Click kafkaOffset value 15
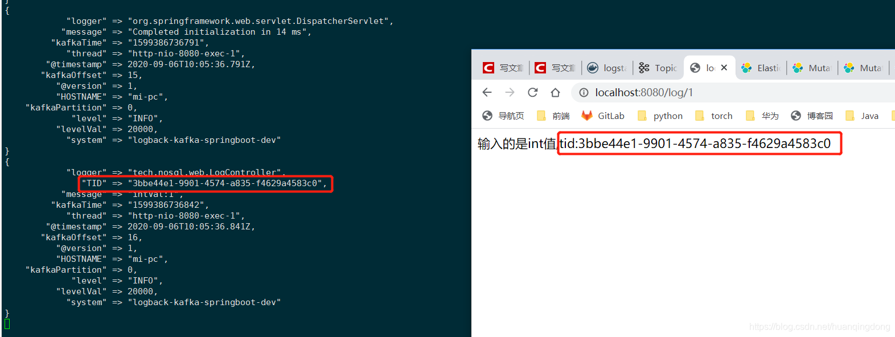Screen dimensions: 895x337 coord(133,75)
